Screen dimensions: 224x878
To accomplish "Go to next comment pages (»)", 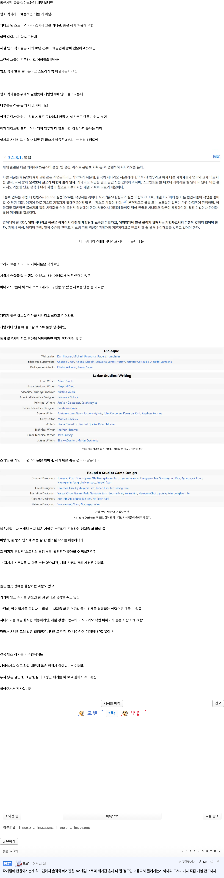I will pyautogui.click(x=219, y=851).
